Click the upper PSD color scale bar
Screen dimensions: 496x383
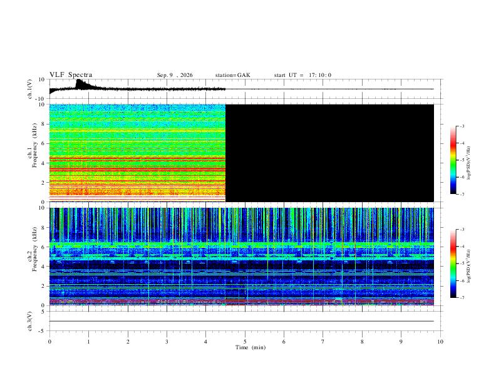(453, 160)
